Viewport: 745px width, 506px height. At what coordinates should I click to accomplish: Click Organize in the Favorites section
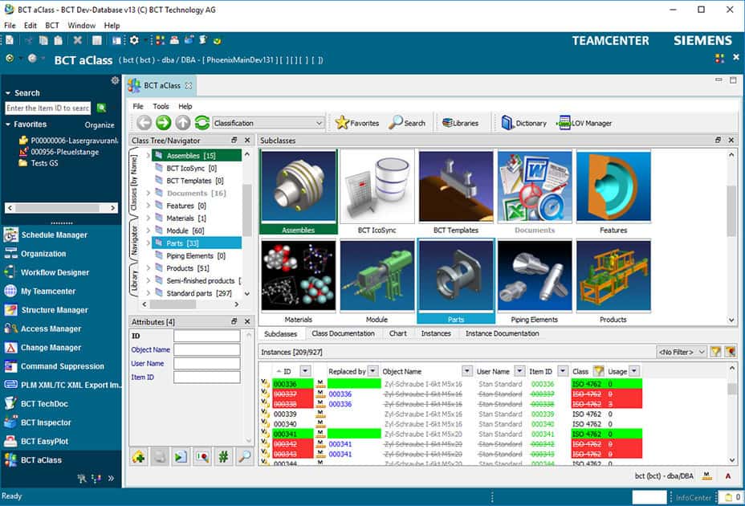coord(100,125)
